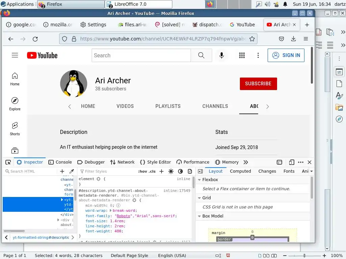Toggle Responsive Design Mode icon
The image size is (346, 259).
(x=292, y=162)
